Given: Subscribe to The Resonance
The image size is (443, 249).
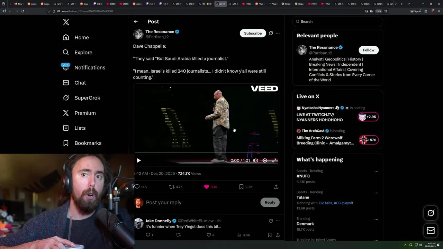Looking at the screenshot, I should point(253,33).
